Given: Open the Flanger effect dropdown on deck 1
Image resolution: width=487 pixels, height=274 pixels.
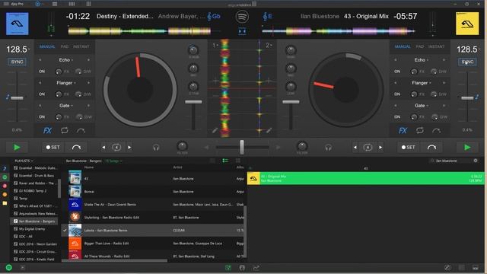Looking at the screenshot, I should tap(65, 83).
